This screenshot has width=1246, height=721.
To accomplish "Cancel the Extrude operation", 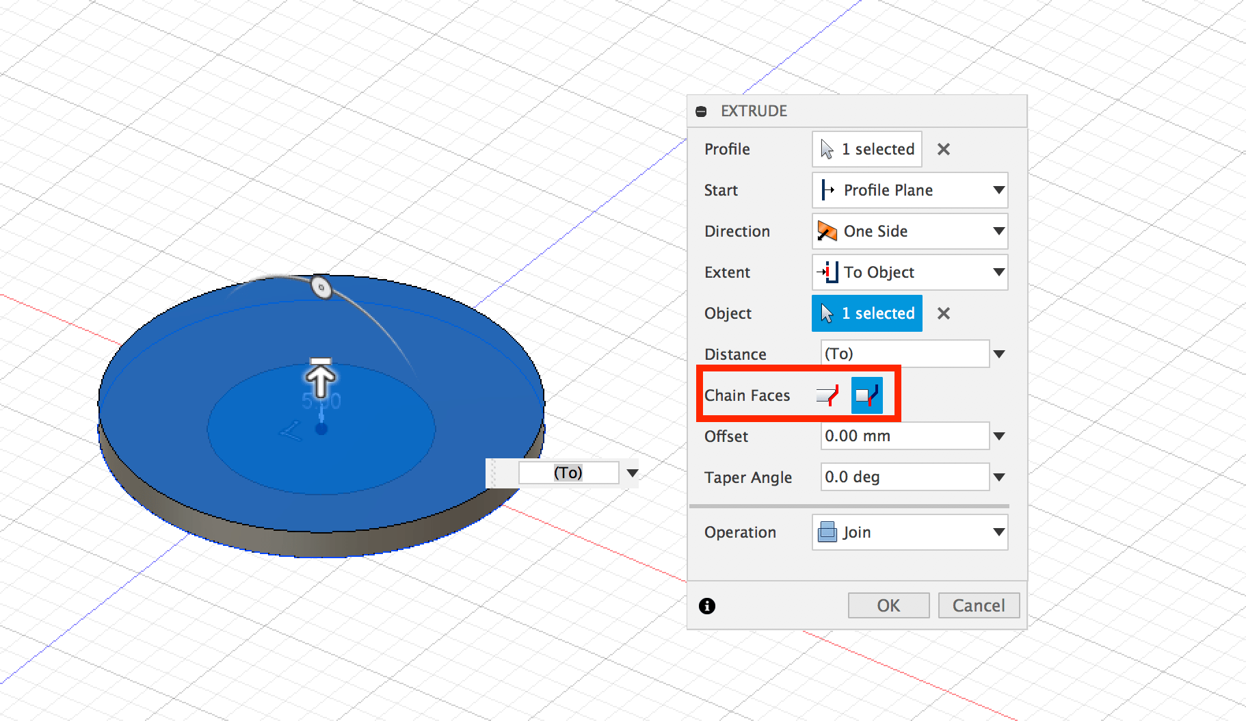I will (x=979, y=605).
